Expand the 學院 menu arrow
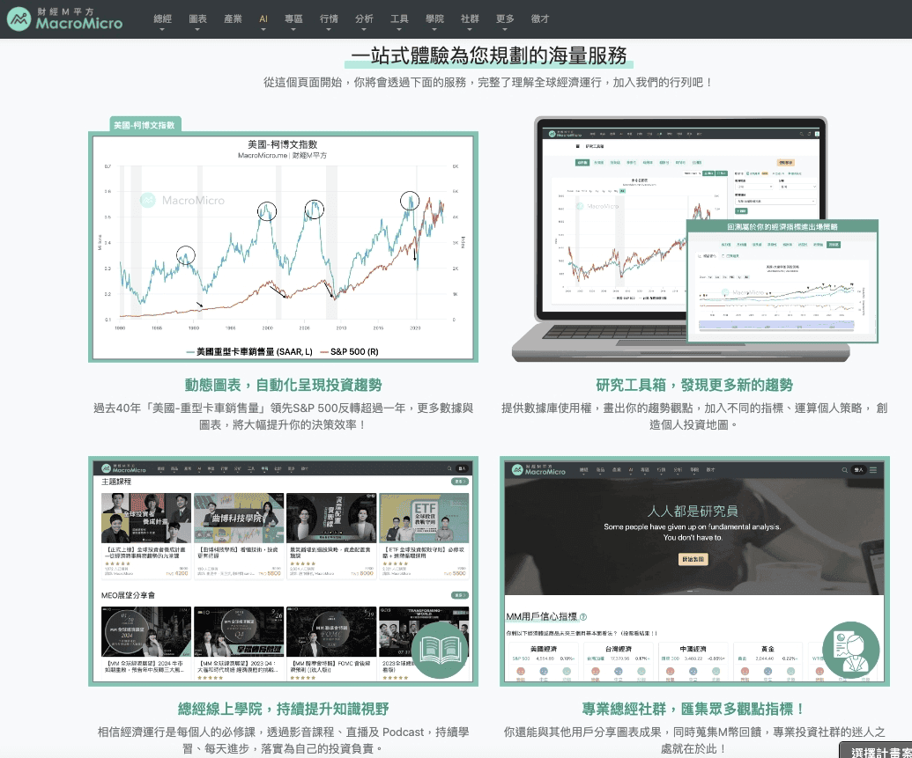 point(434,30)
